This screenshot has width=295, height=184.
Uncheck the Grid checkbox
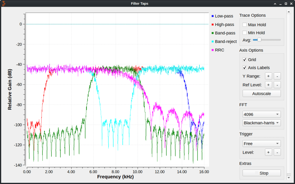pyautogui.click(x=245, y=60)
